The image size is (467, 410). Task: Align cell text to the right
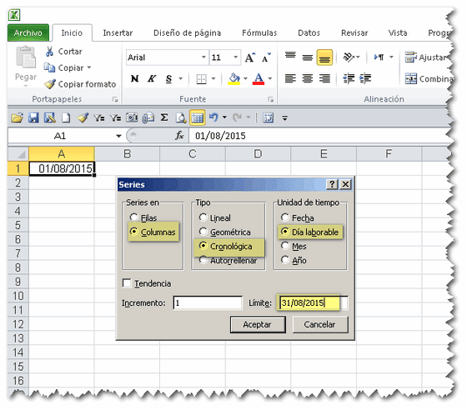324,78
